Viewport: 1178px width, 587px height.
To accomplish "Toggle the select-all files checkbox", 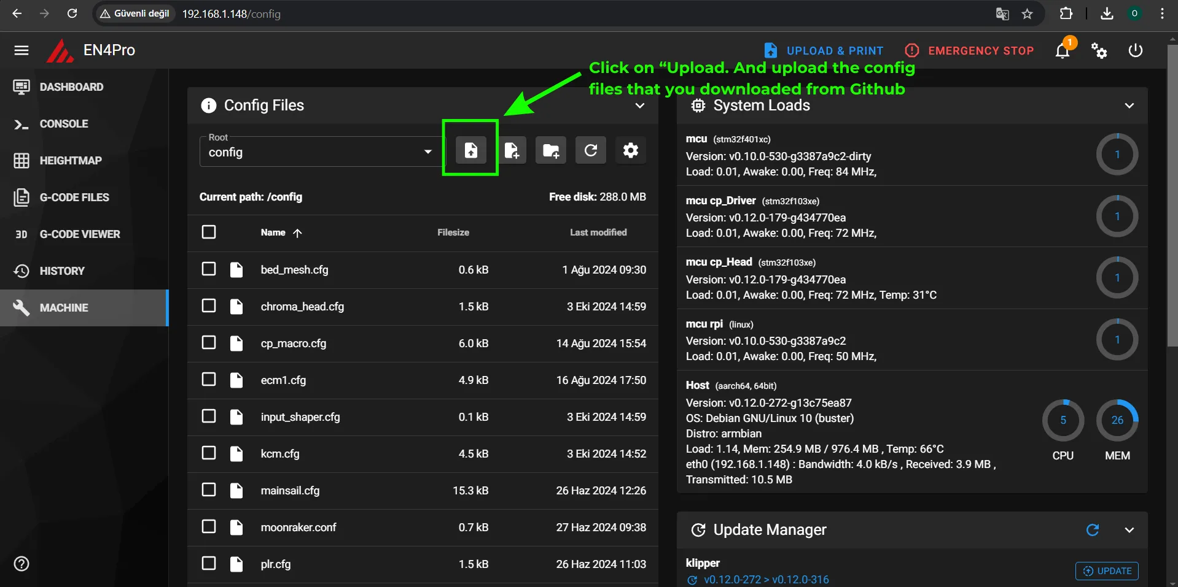I will (209, 232).
